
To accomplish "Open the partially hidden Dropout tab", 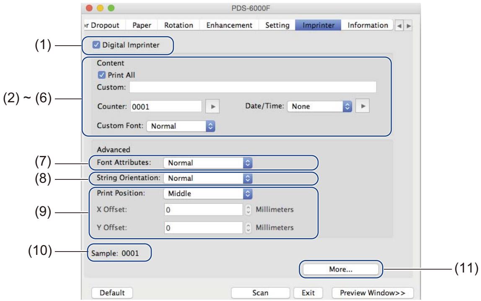I will tap(104, 25).
